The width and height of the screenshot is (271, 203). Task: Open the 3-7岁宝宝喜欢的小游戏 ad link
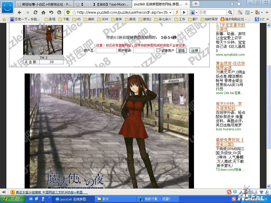coord(231,27)
